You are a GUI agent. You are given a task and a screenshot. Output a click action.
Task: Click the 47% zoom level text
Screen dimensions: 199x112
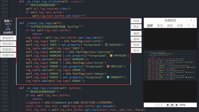(183, 105)
